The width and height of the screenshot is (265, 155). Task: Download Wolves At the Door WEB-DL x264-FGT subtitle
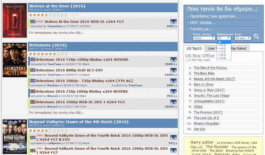173,22
